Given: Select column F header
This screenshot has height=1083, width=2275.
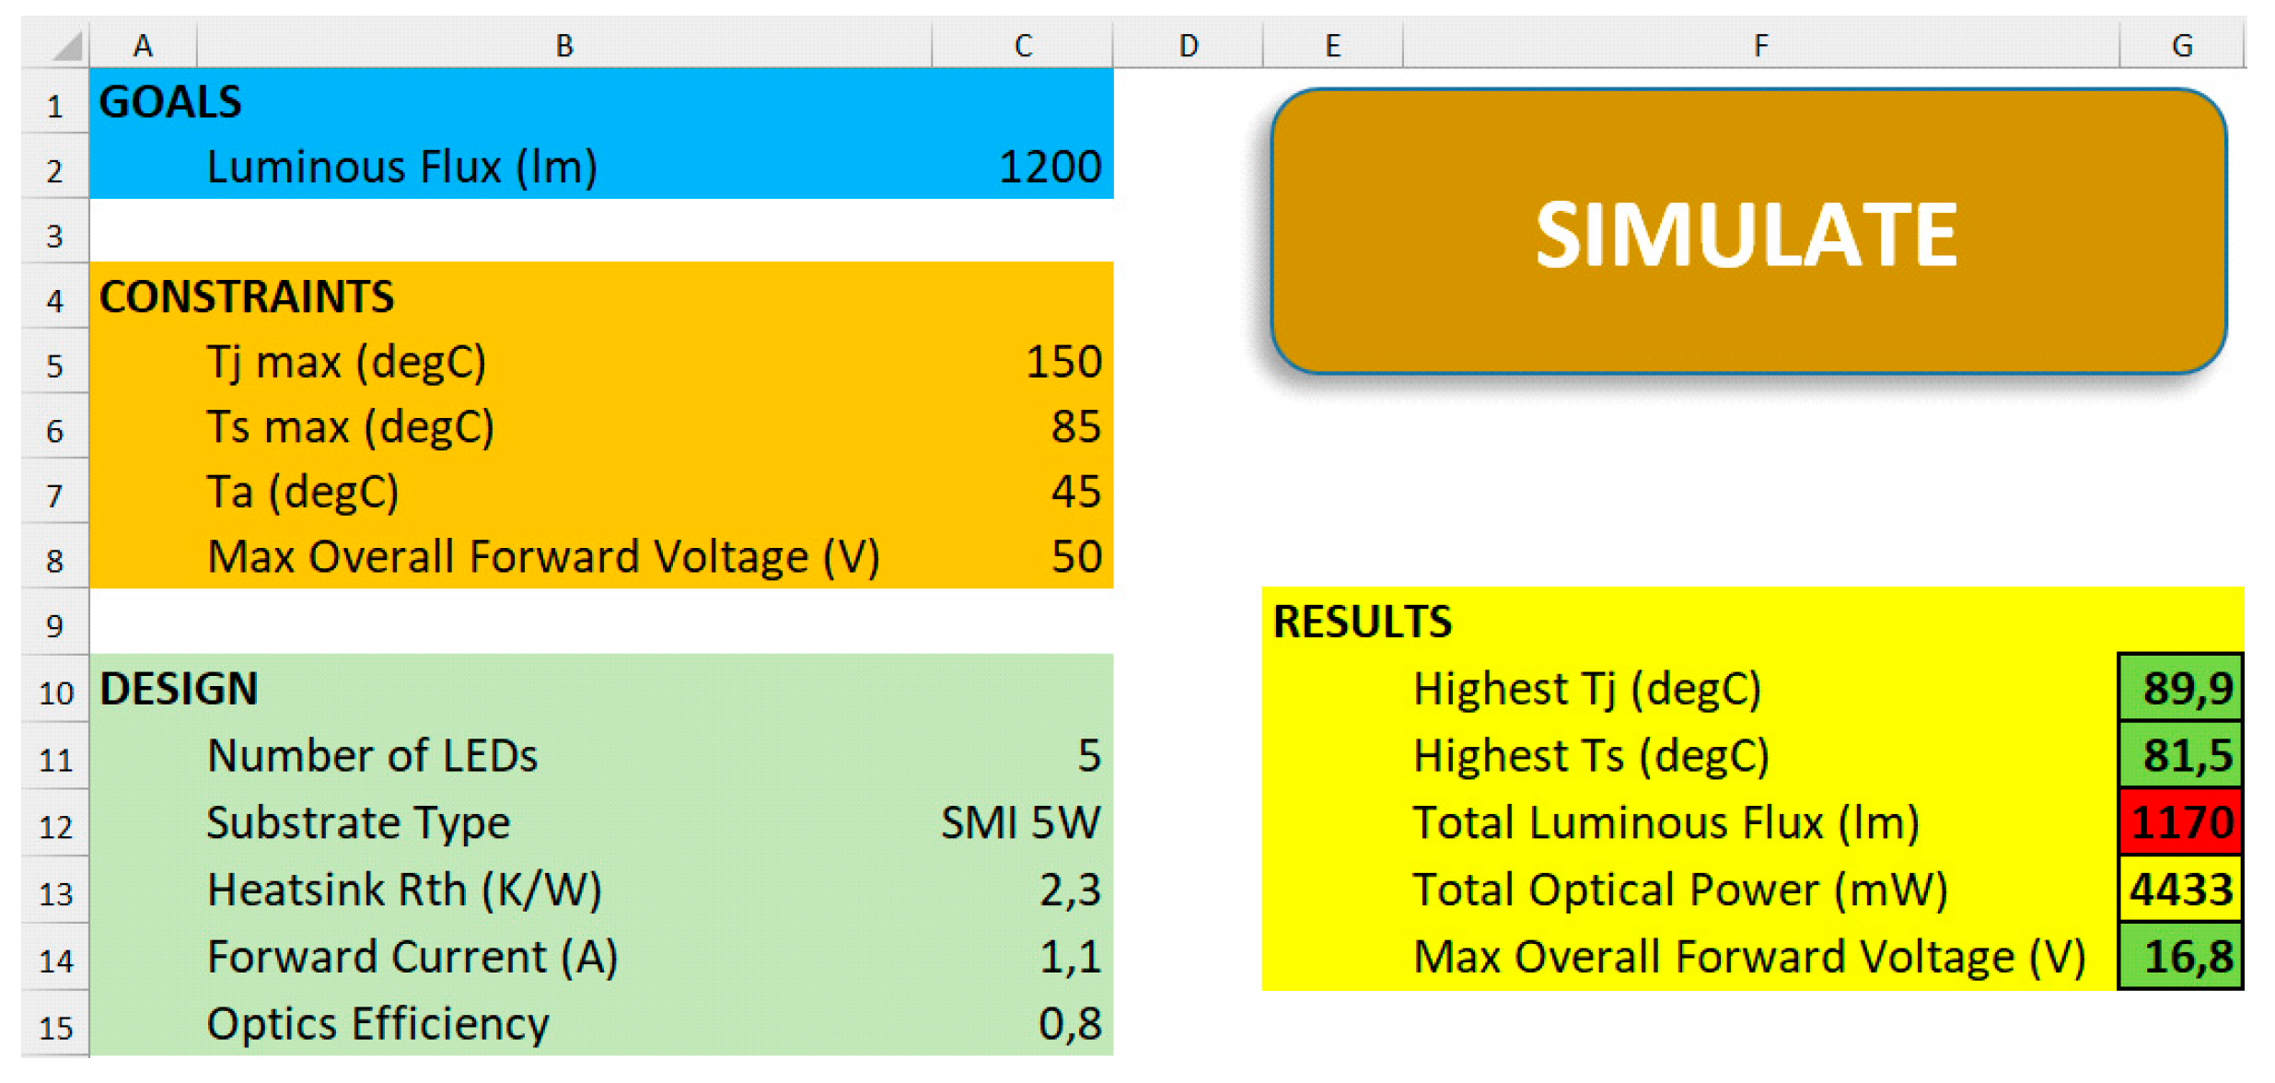Looking at the screenshot, I should tap(1758, 46).
